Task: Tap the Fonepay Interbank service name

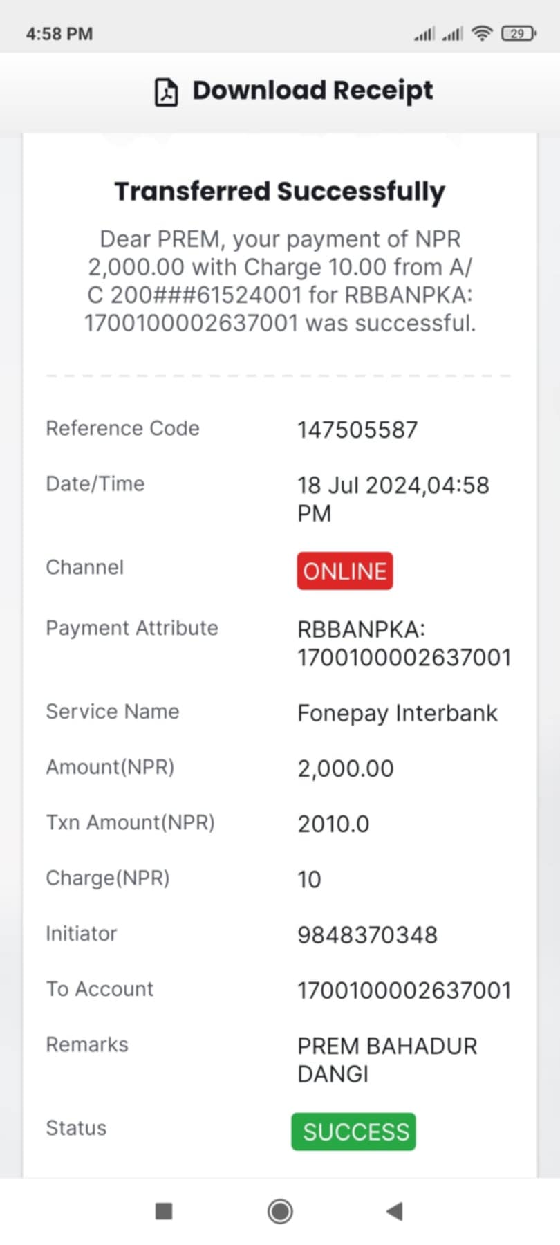Action: pyautogui.click(x=398, y=713)
